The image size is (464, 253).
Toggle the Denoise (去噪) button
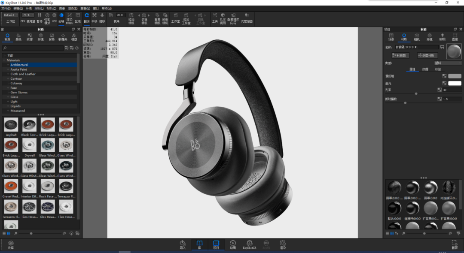61,18
